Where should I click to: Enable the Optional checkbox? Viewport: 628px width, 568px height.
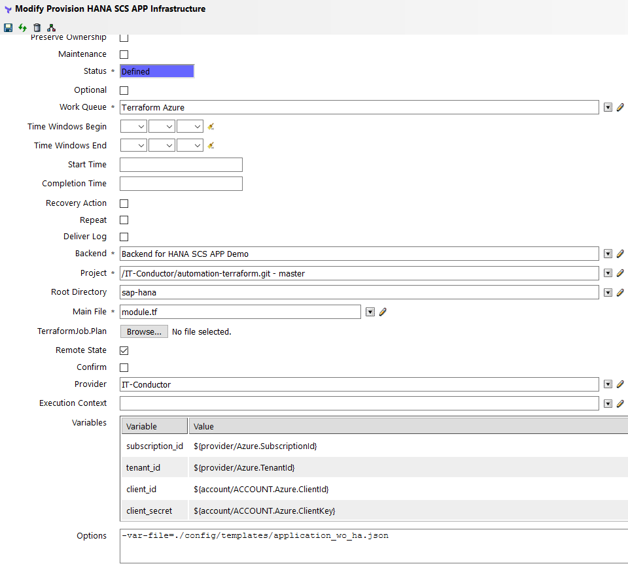[x=124, y=90]
